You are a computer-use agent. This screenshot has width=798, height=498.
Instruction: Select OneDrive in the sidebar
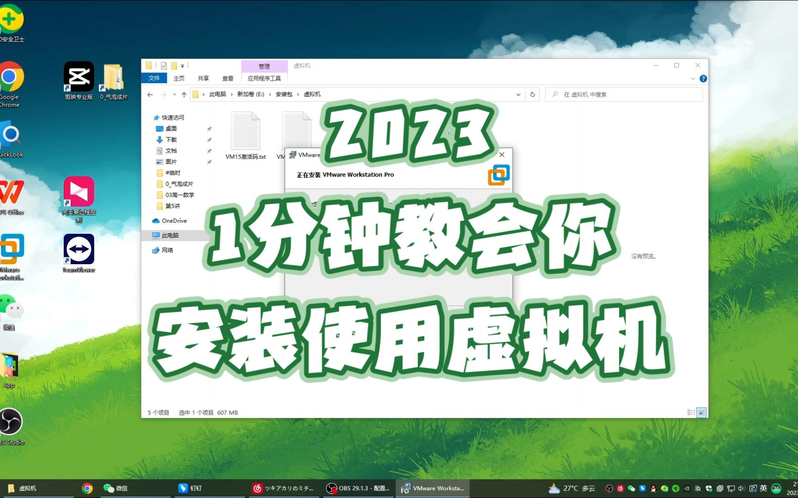click(x=169, y=221)
